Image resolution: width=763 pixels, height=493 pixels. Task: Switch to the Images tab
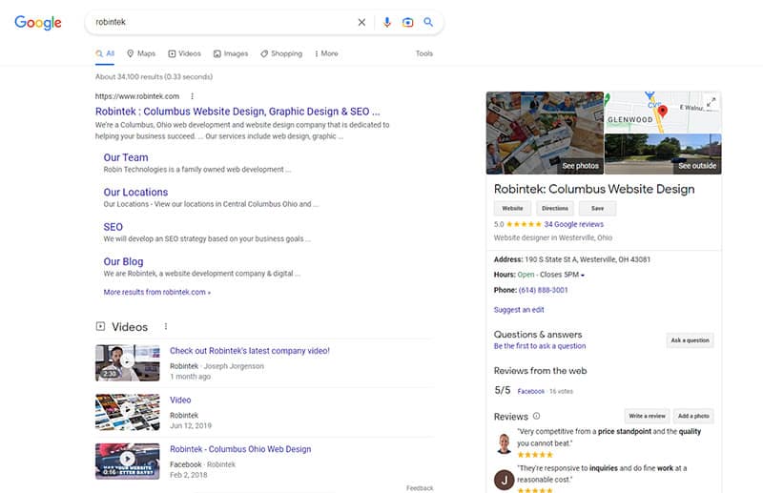(x=231, y=54)
